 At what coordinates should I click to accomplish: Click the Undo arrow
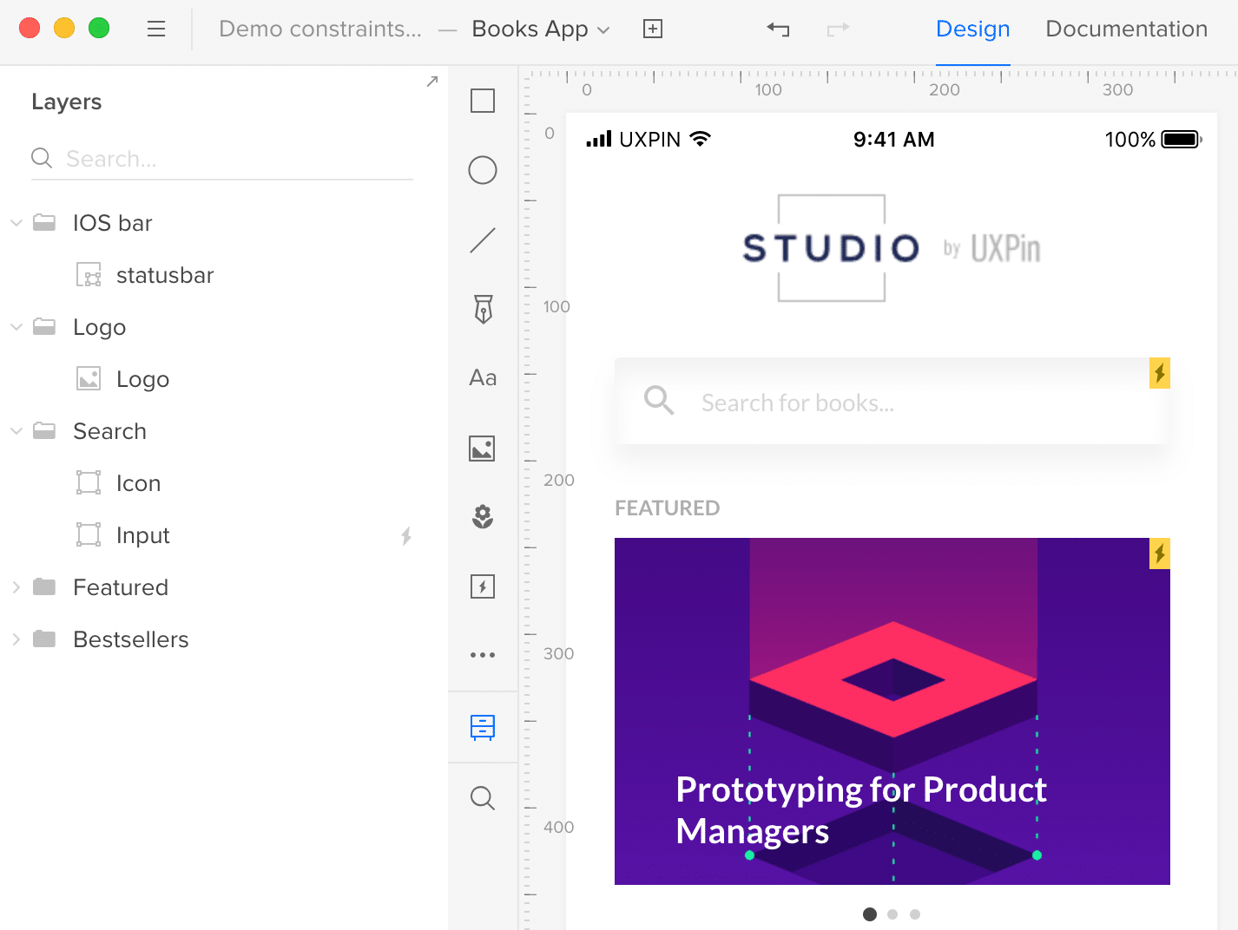click(778, 29)
